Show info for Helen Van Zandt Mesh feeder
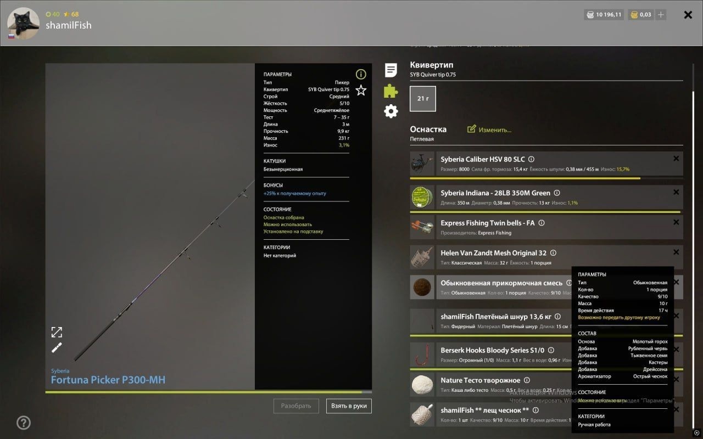 [x=553, y=253]
